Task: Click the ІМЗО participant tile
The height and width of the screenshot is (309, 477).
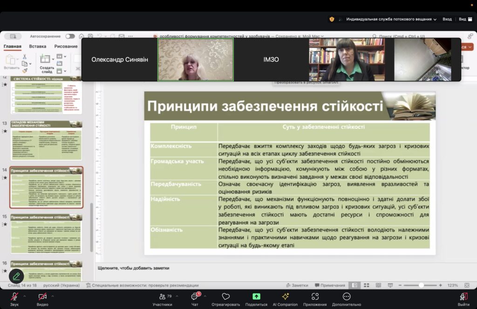Action: (271, 59)
